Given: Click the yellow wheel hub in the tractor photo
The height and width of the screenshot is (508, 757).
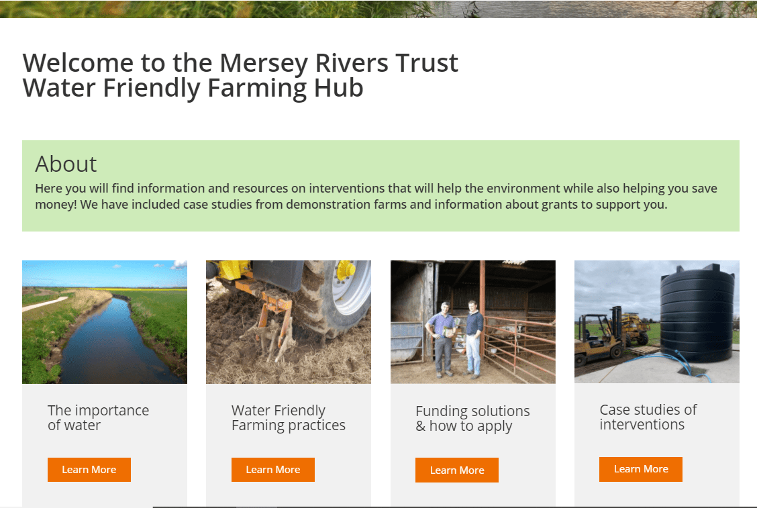Looking at the screenshot, I should click(x=345, y=270).
